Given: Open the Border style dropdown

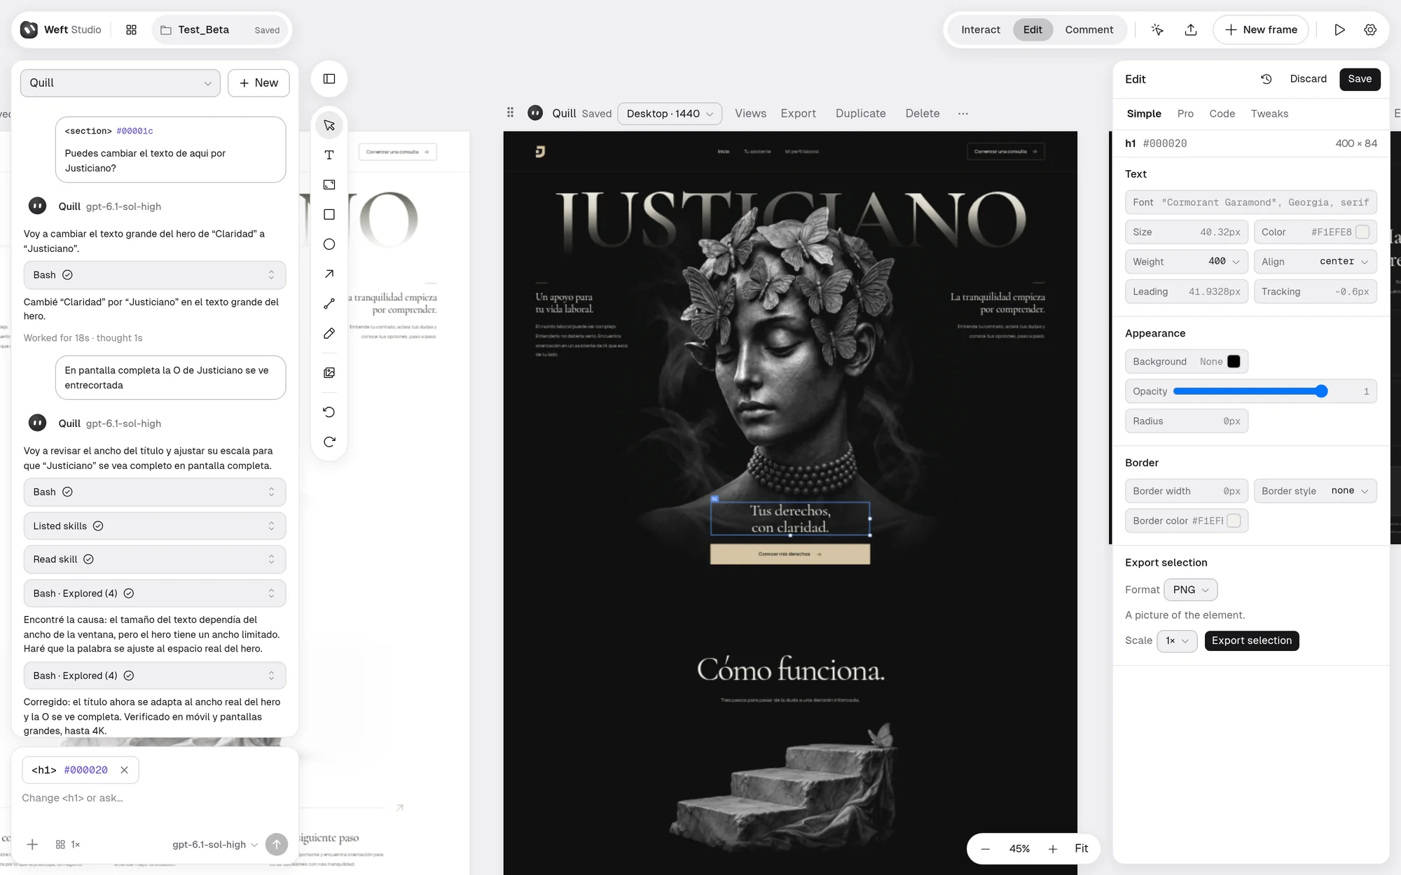Looking at the screenshot, I should [x=1316, y=491].
